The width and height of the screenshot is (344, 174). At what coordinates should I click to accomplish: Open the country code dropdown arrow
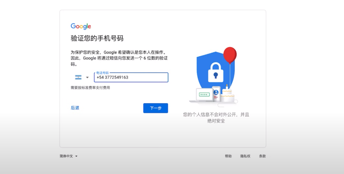point(87,77)
